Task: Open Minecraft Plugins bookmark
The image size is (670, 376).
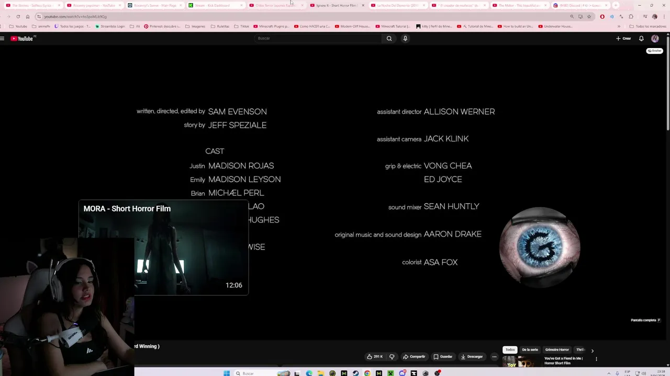Action: click(271, 26)
